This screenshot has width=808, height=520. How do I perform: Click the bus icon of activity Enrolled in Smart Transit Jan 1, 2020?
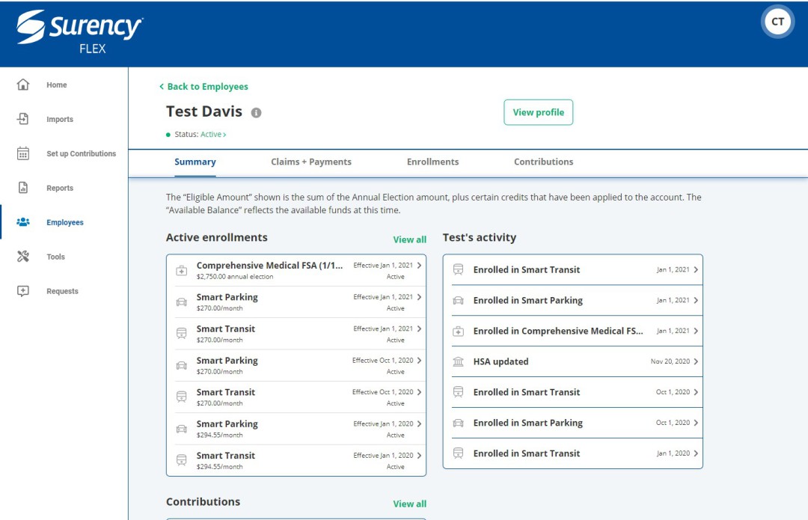[458, 453]
